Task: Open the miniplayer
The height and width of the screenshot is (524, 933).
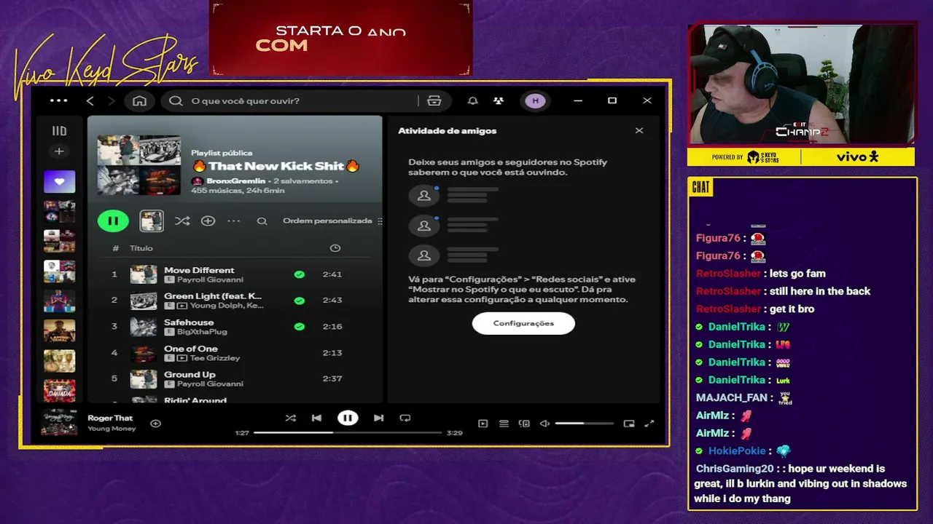Action: (x=629, y=423)
